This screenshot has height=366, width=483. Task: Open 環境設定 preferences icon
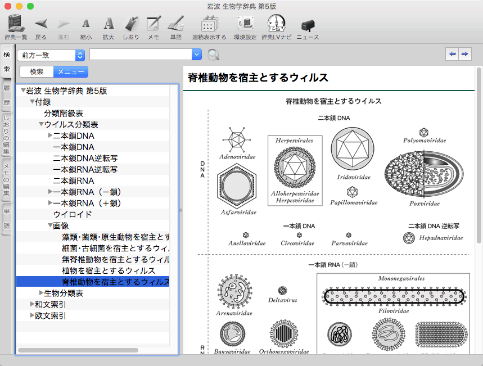[245, 24]
